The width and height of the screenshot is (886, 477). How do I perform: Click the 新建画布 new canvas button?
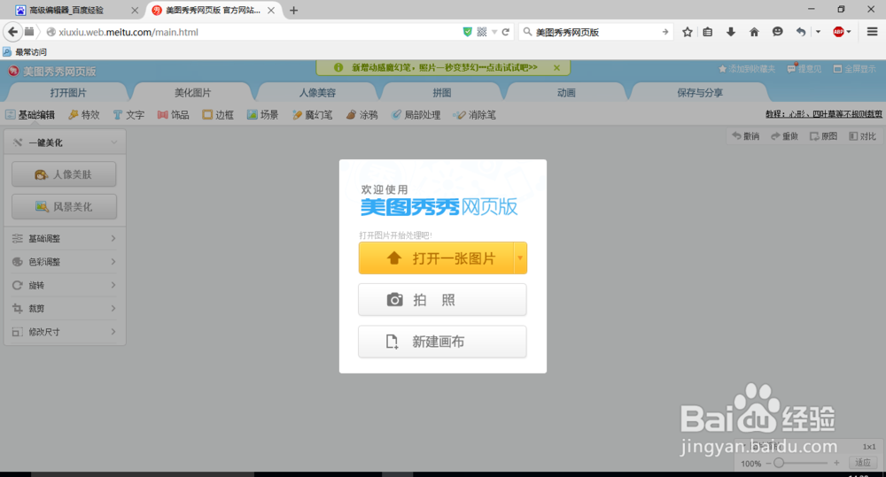[x=442, y=342]
